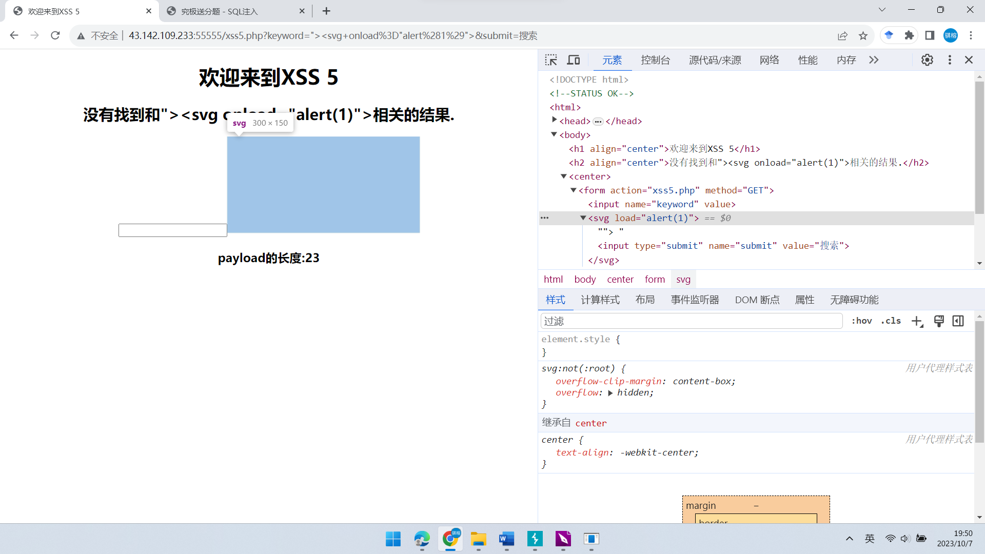Open the 无障碍功能 sub-tab

[855, 300]
